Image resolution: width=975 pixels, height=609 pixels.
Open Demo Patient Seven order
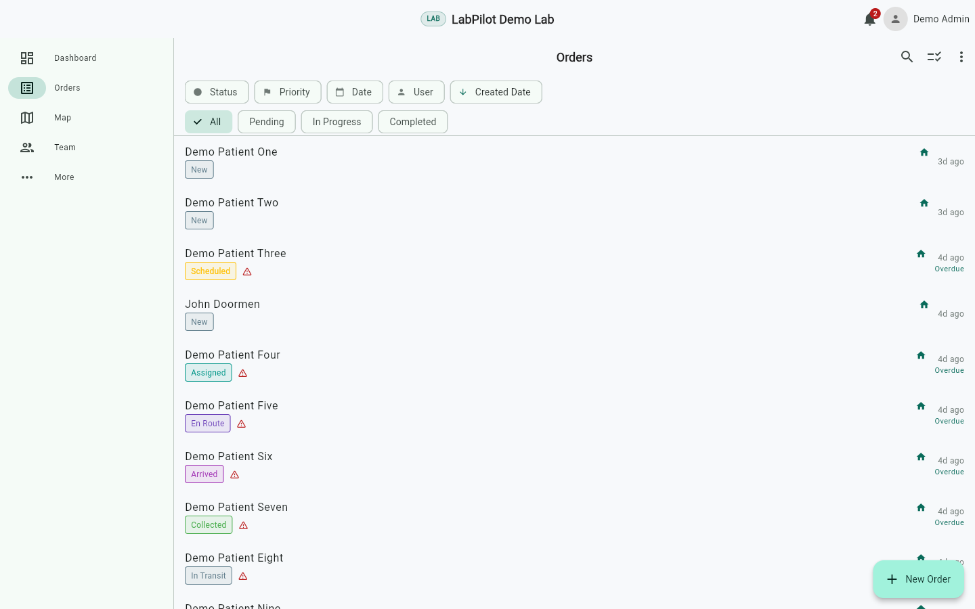pos(574,516)
